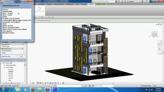The height and width of the screenshot is (92, 164).
Task: Switch to Massing & Site tab
Action: [59, 4]
